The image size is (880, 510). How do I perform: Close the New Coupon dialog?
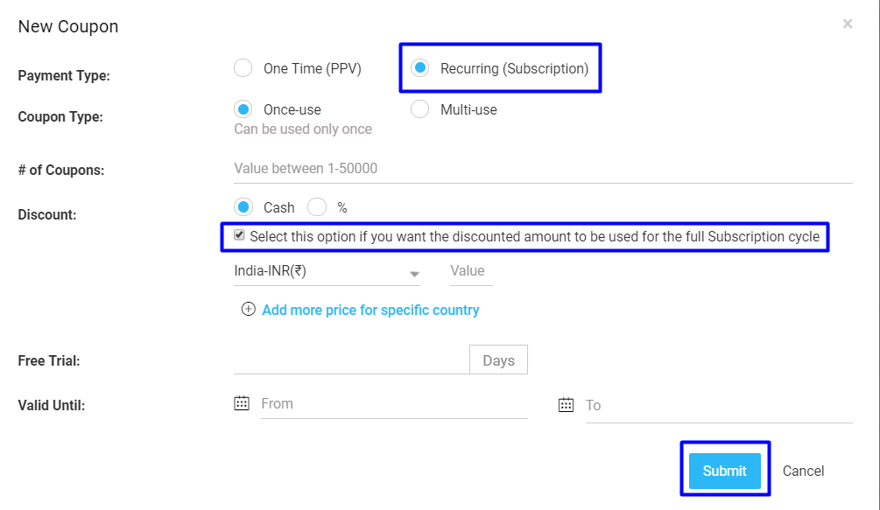tap(848, 24)
